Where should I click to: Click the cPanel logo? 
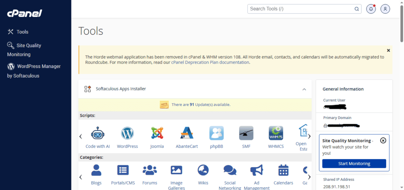pyautogui.click(x=24, y=13)
